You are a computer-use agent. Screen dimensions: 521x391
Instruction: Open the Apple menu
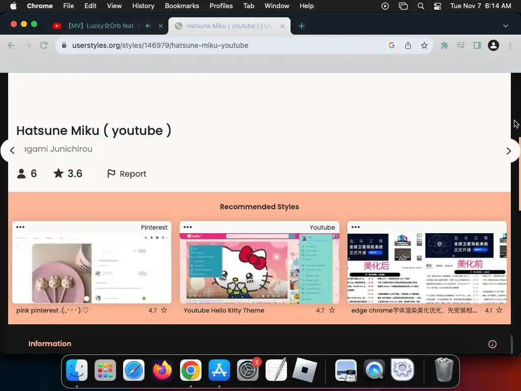click(x=13, y=6)
